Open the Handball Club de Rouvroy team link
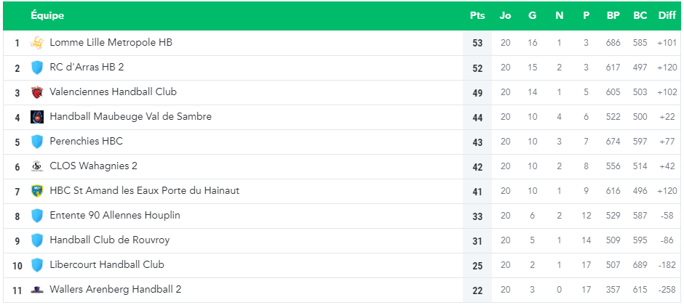This screenshot has width=684, height=305. click(x=109, y=240)
